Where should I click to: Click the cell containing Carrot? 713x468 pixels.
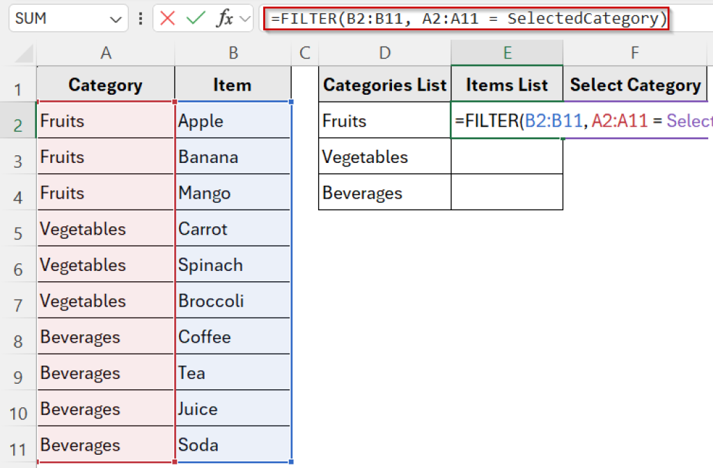(233, 228)
